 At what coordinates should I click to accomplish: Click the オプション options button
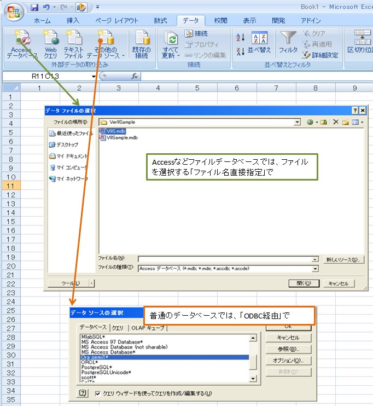click(x=288, y=361)
